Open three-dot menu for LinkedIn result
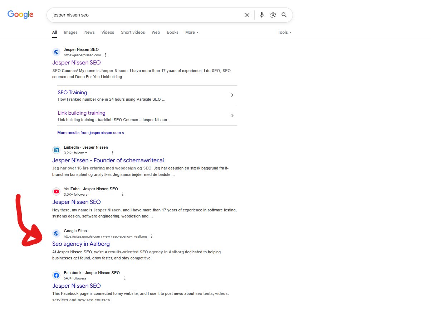Screen dimensions: 431x311 113,153
